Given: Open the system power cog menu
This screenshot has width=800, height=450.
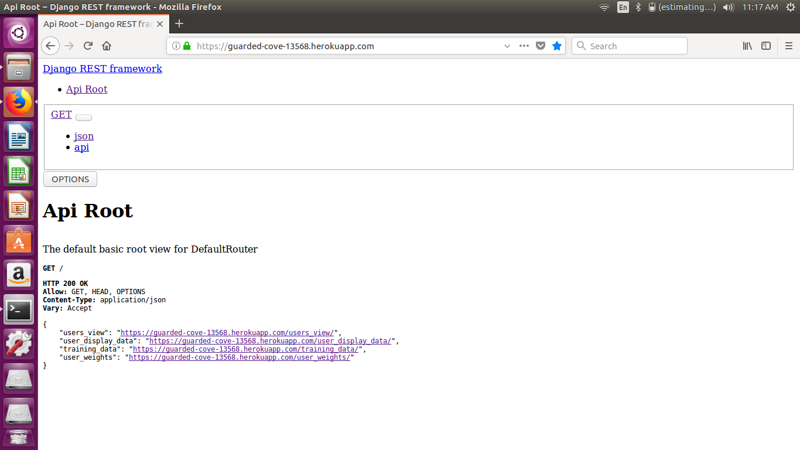Looking at the screenshot, I should (791, 7).
